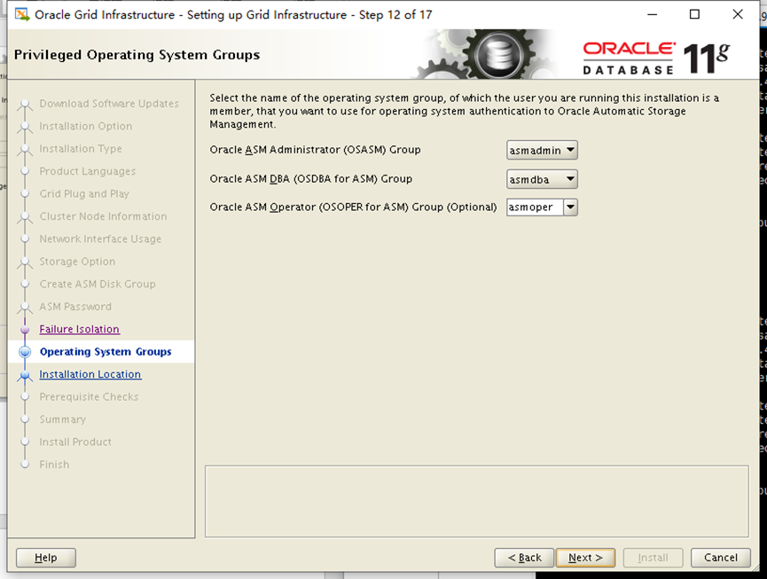Image resolution: width=767 pixels, height=579 pixels.
Task: Maximize the installer window
Action: (x=694, y=14)
